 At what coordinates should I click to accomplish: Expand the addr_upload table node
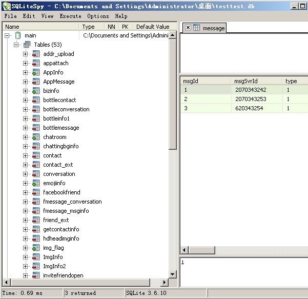pyautogui.click(x=25, y=54)
